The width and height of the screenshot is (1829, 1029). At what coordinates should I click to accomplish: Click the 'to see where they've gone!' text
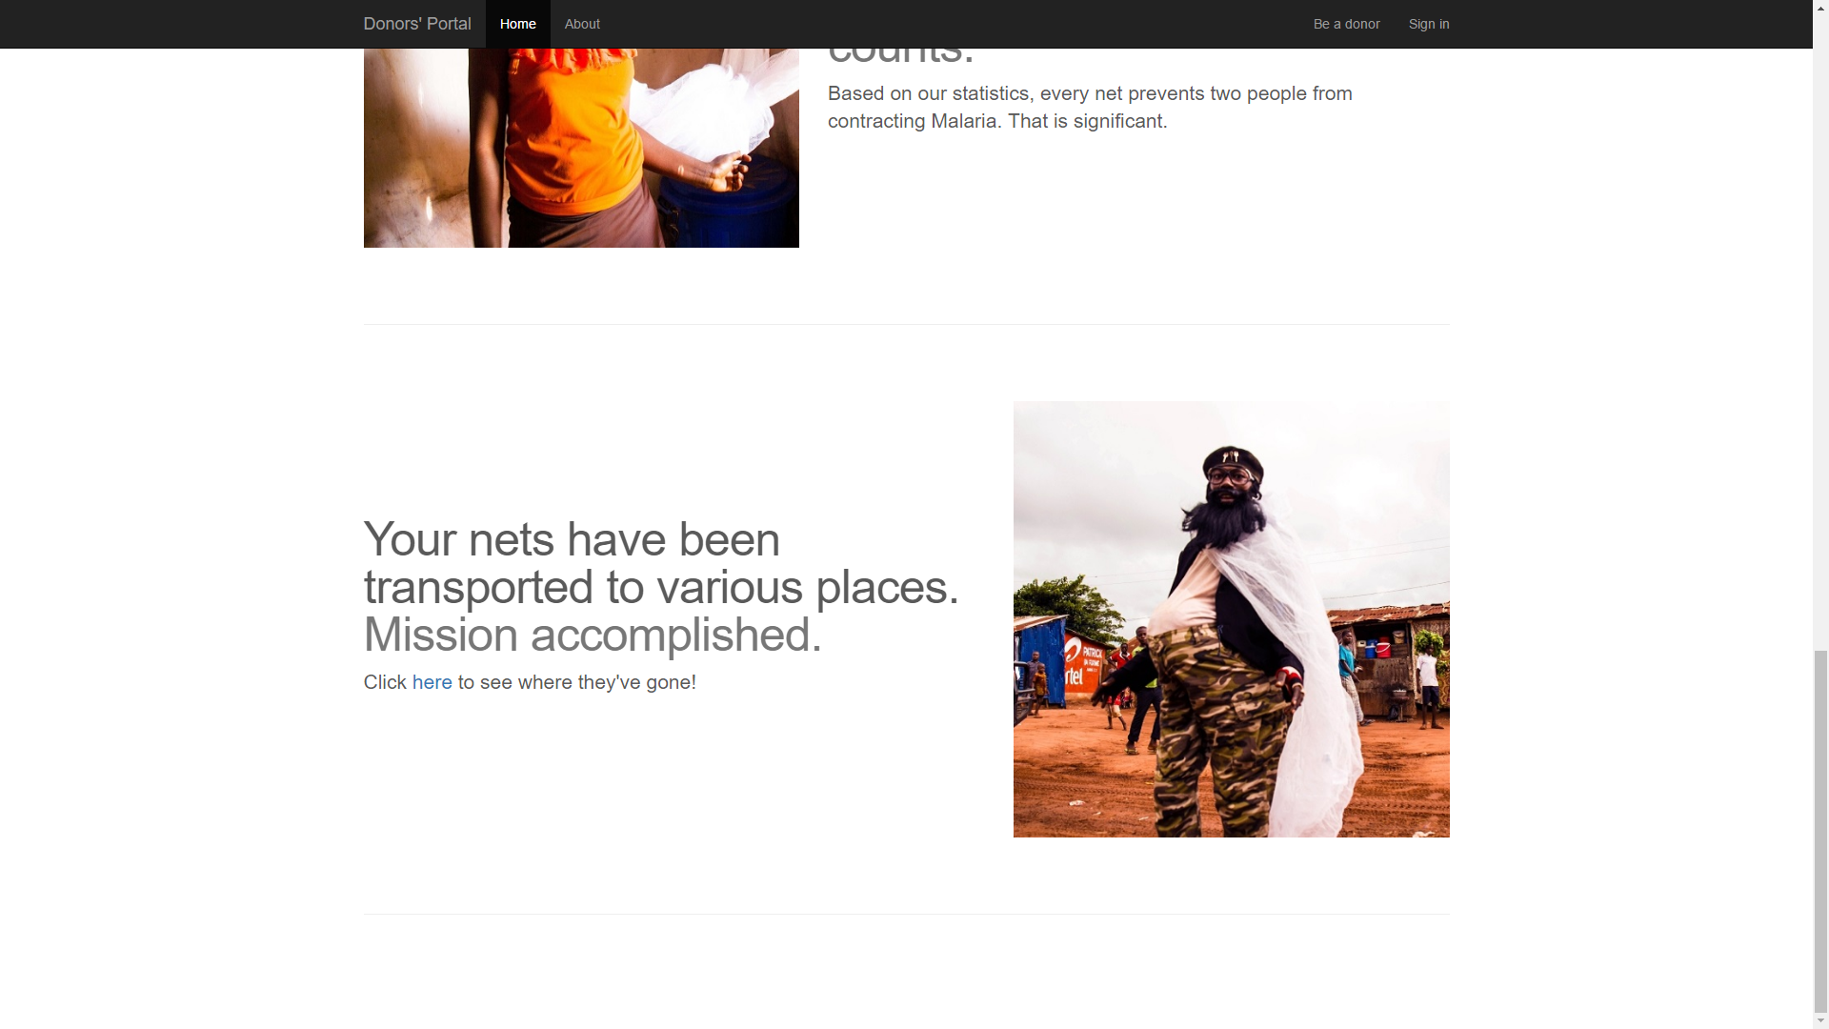(x=577, y=682)
